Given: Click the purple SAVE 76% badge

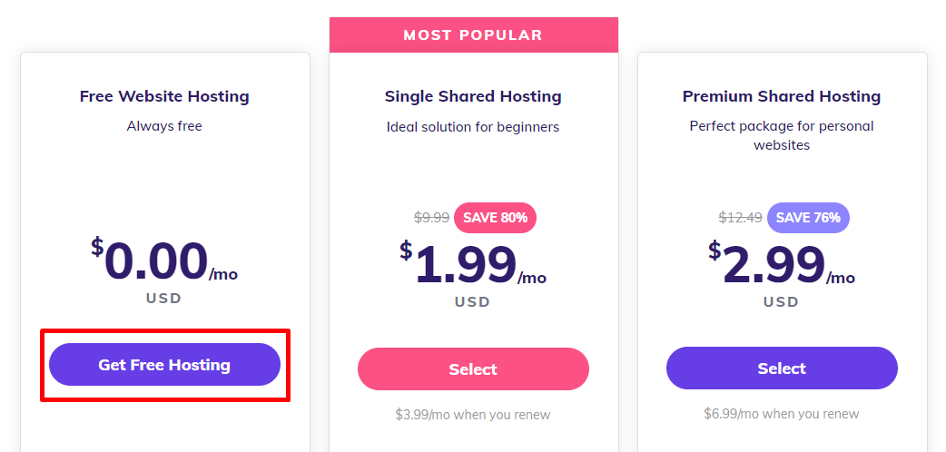Looking at the screenshot, I should pyautogui.click(x=808, y=218).
